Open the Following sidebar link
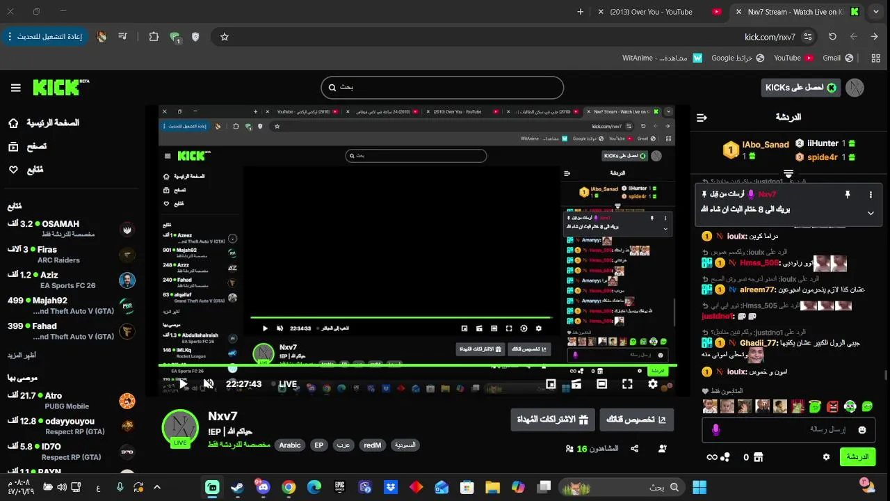The height and width of the screenshot is (501, 890). [26, 169]
